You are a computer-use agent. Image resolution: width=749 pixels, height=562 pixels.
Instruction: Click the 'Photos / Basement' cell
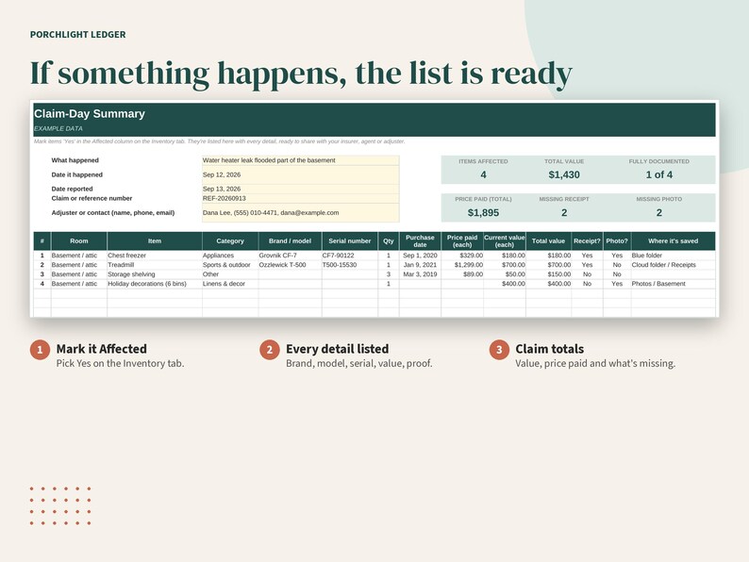click(x=673, y=284)
